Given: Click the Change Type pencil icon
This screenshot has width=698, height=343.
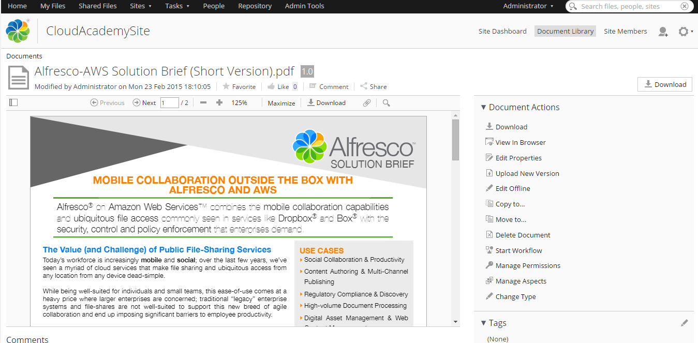Looking at the screenshot, I should click(489, 296).
